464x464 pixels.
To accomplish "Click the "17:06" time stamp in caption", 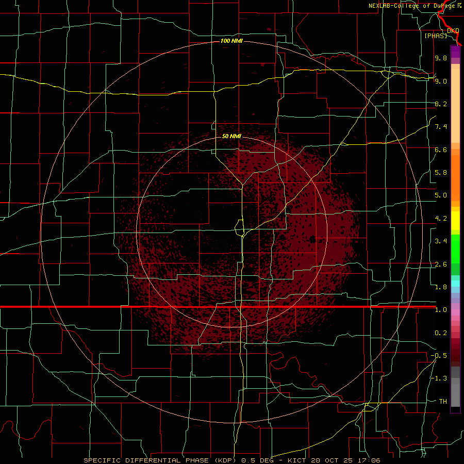I will [369, 460].
